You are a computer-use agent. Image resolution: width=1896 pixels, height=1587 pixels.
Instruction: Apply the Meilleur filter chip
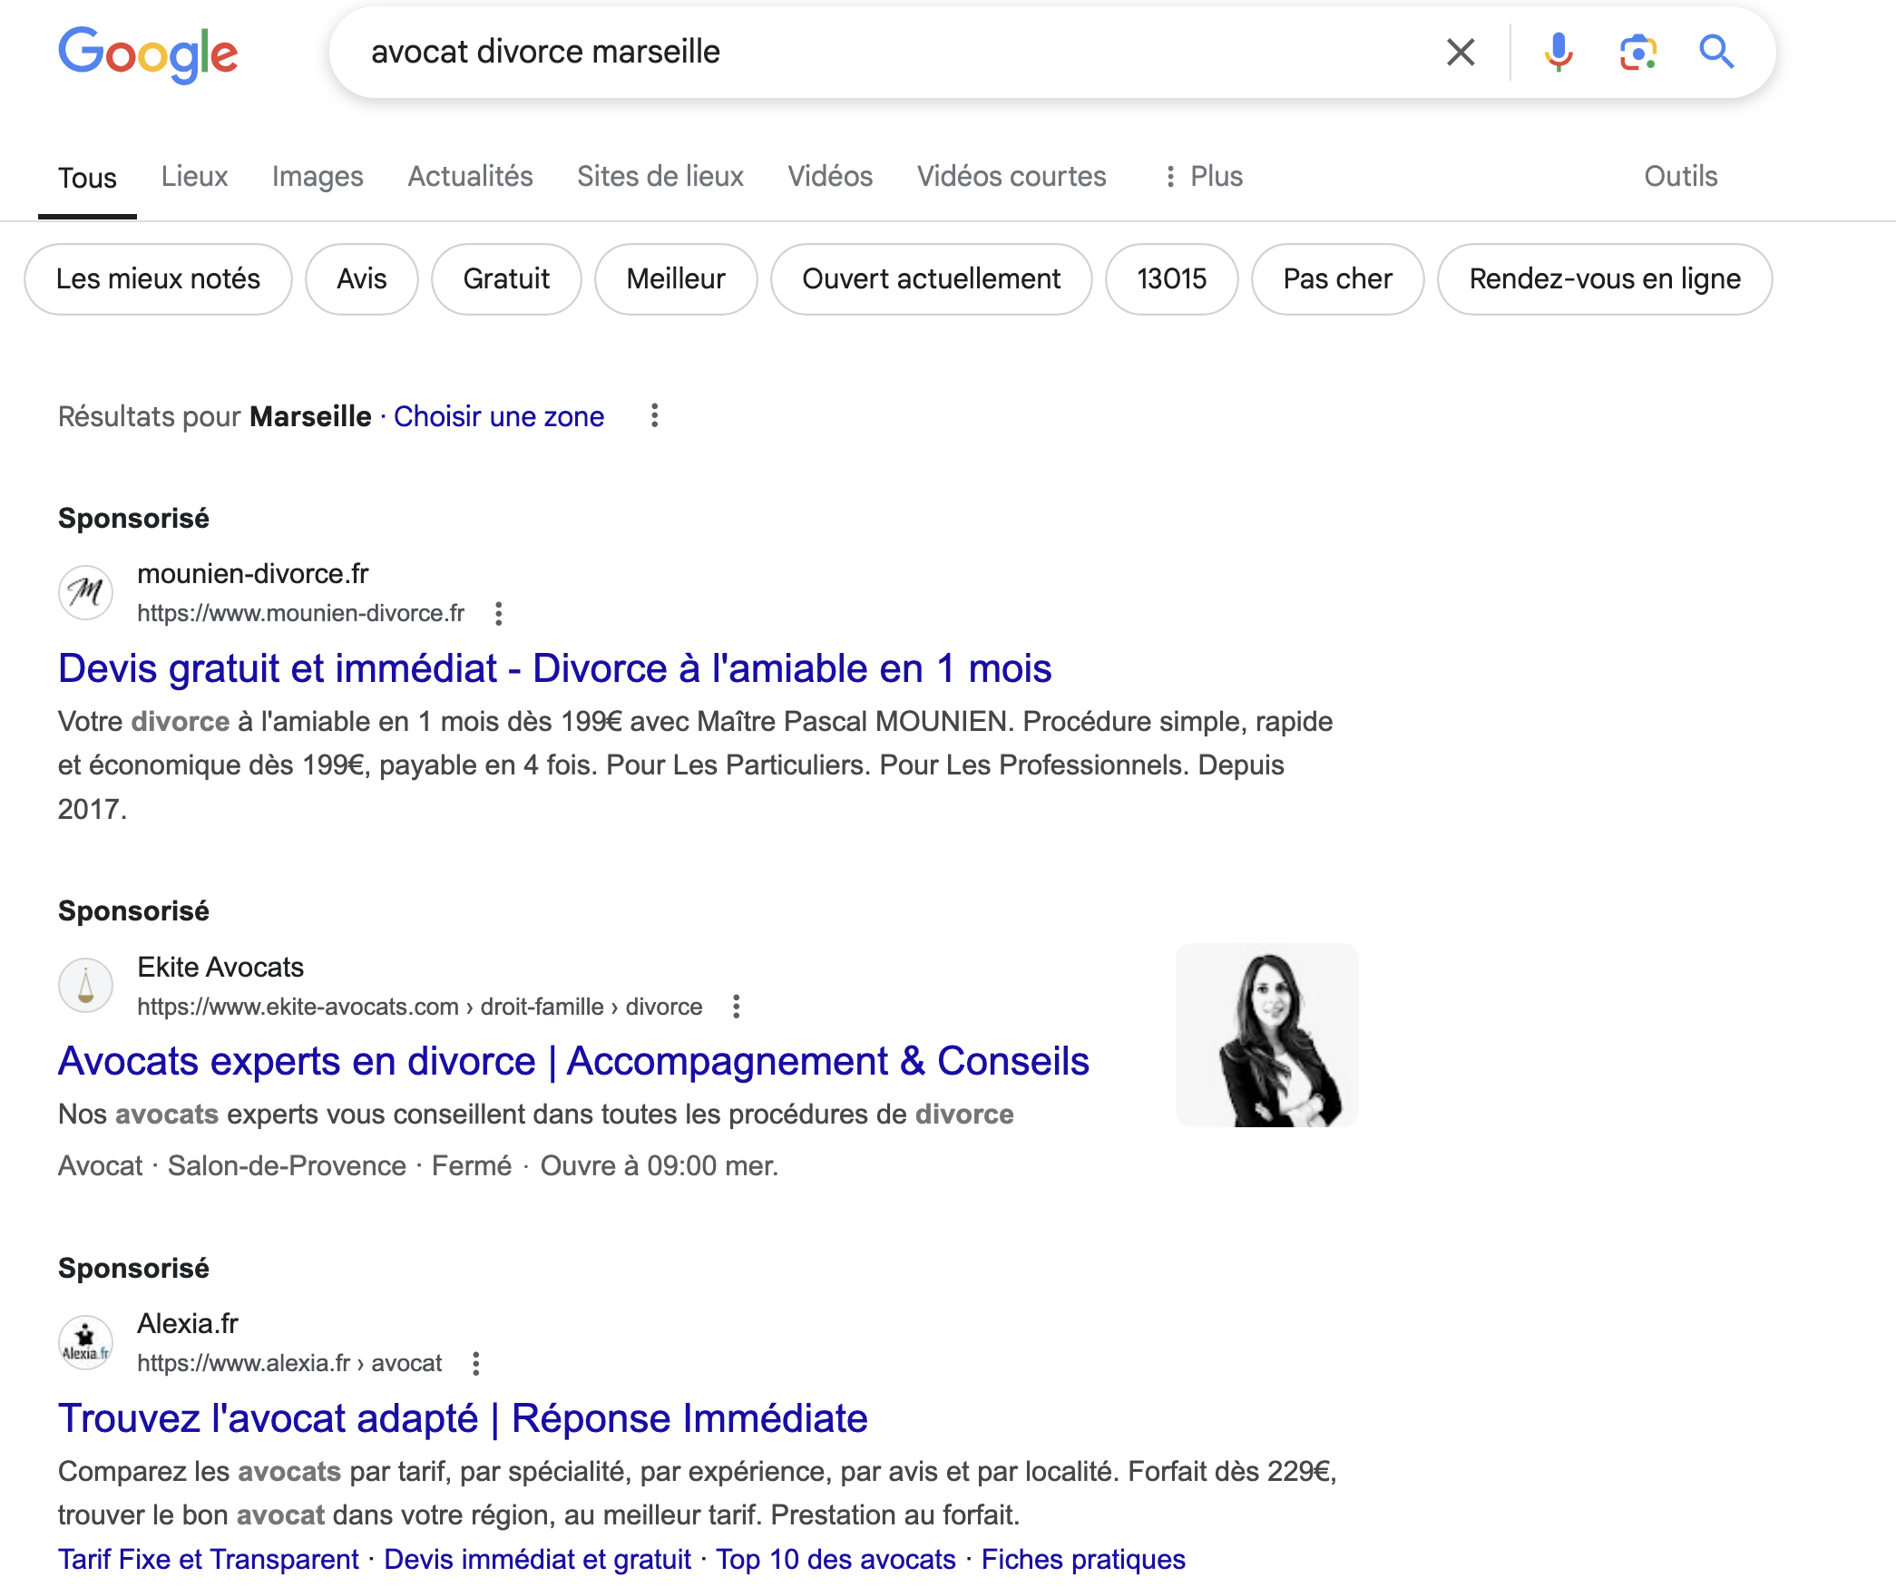676,279
